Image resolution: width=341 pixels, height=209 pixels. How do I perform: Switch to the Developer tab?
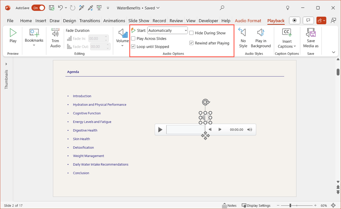tap(209, 21)
